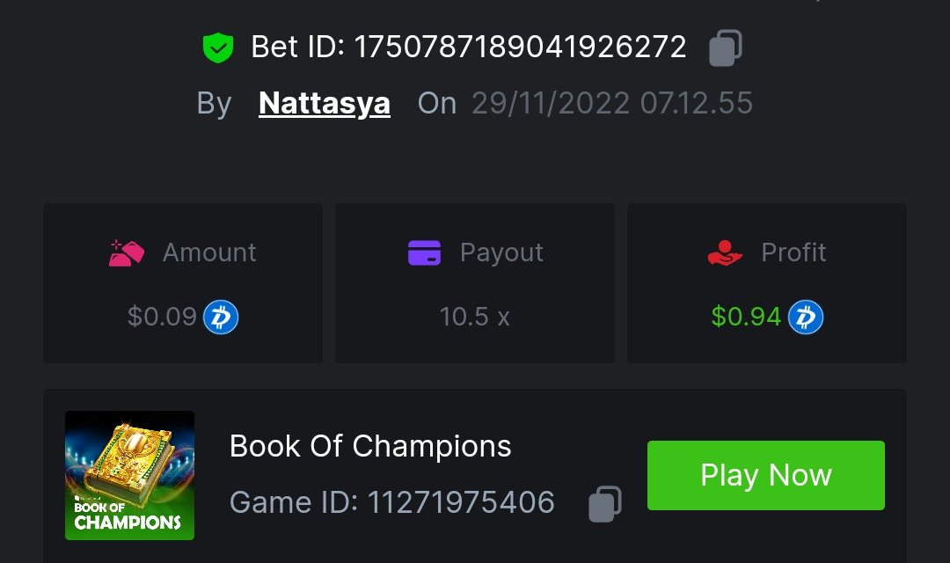Viewport: 950px width, 563px height.
Task: Click the Game ID number 11271975406
Action: click(x=460, y=502)
